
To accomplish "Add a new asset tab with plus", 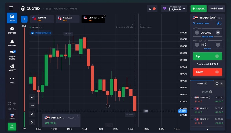I will pyautogui.click(x=24, y=19).
